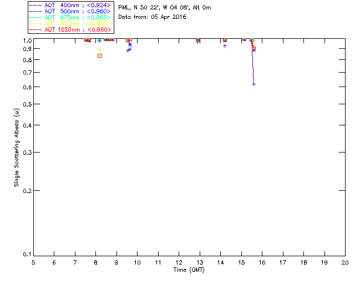Click the AOT 500nm legend entry

coord(70,11)
